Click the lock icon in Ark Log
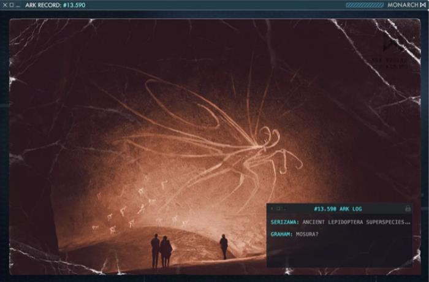This screenshot has height=282, width=429. tap(408, 208)
